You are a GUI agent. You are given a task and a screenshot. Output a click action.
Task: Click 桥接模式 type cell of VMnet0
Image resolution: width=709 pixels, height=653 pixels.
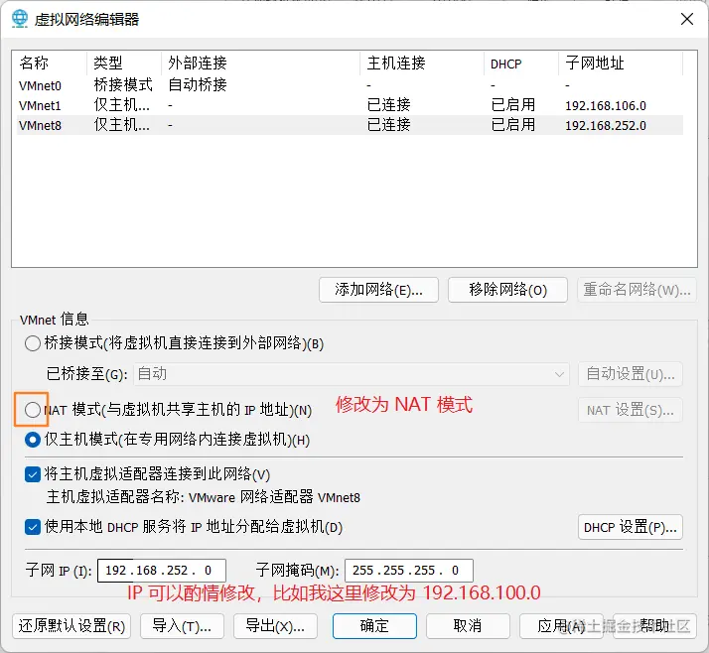pos(123,85)
